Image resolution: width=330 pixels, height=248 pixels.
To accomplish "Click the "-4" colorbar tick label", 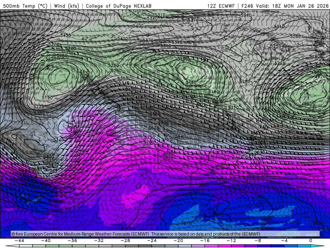I will (285, 241).
